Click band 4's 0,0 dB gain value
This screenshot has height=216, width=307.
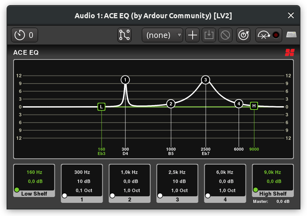coord(226,181)
